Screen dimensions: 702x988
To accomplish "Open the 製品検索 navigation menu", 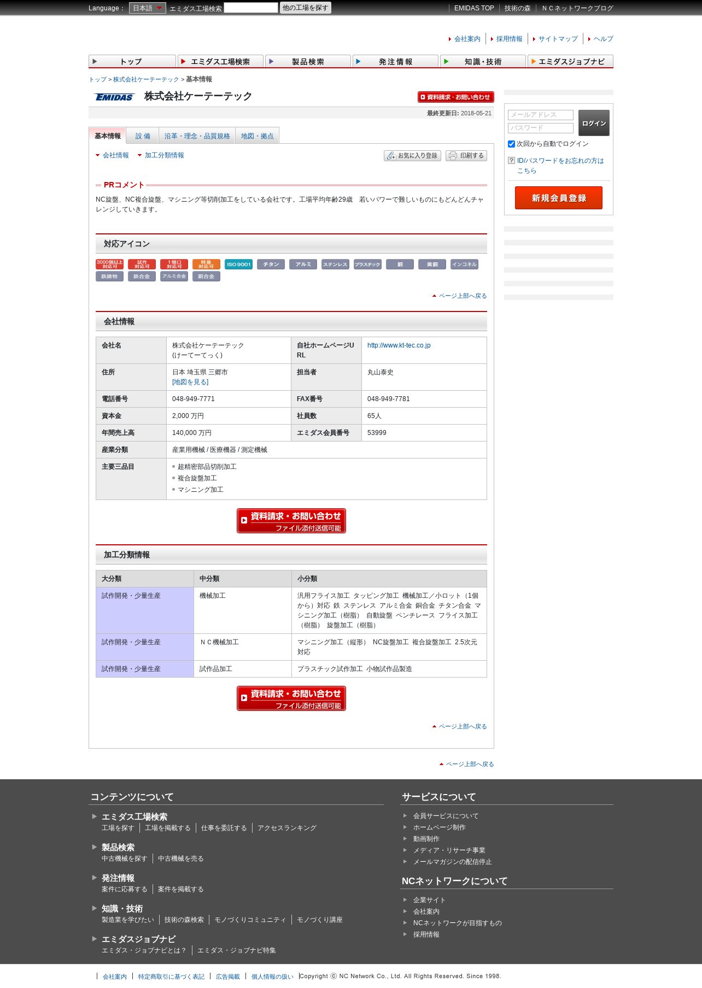I will 308,61.
